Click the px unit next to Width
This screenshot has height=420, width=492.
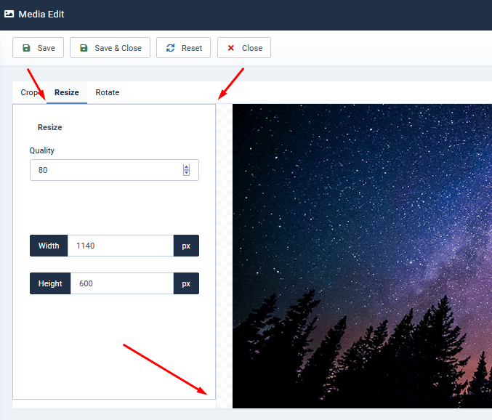pyautogui.click(x=186, y=246)
